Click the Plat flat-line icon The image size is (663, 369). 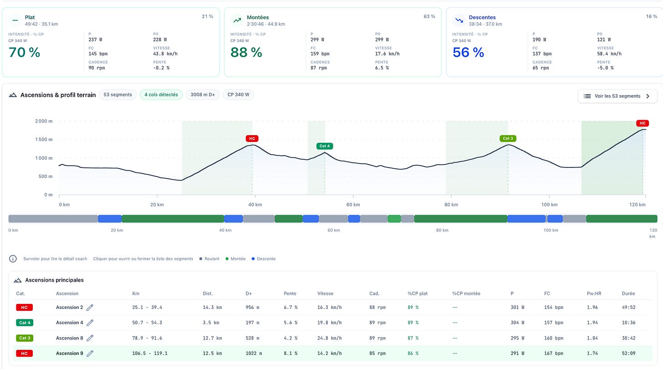click(x=15, y=20)
